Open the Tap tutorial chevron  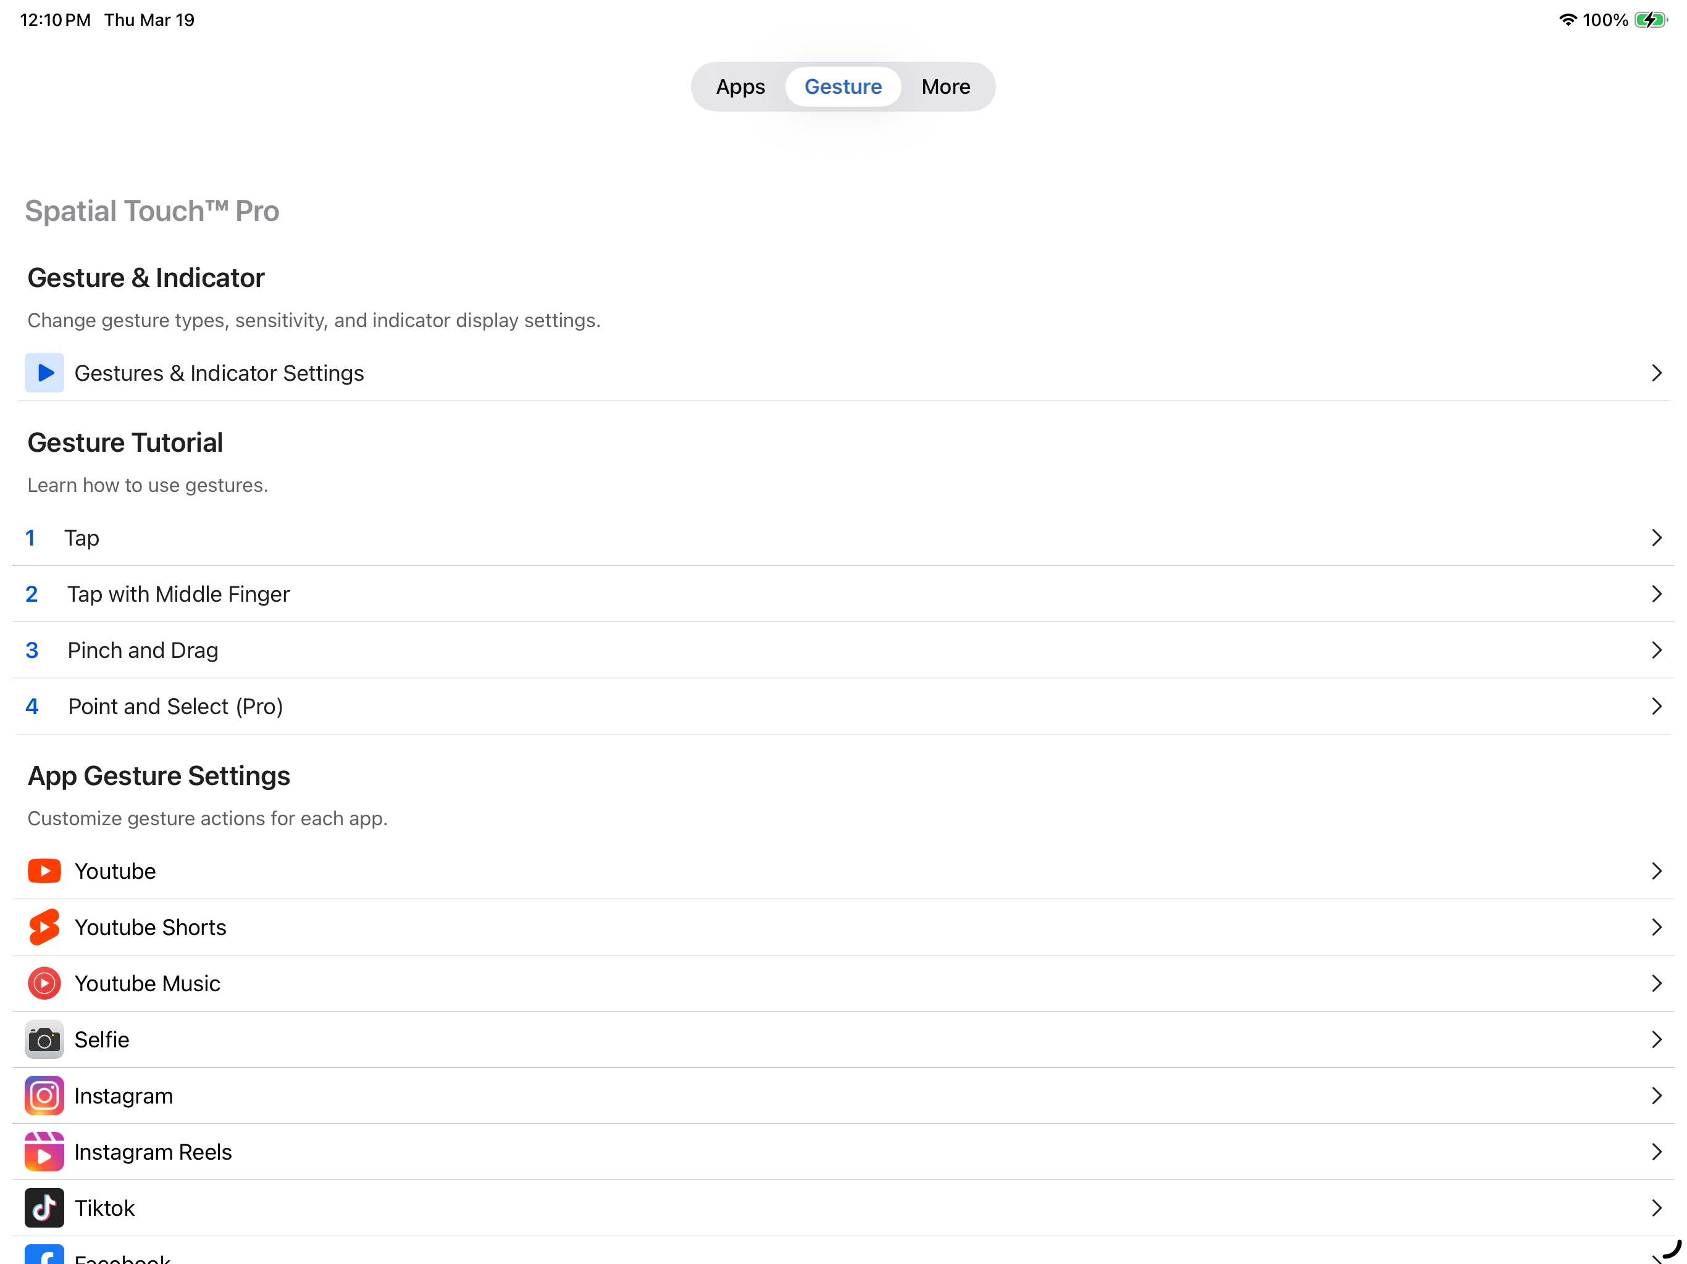pos(1657,538)
